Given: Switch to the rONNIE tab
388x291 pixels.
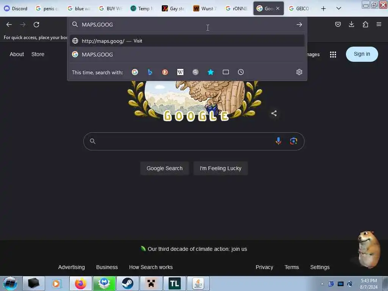Looking at the screenshot, I should [x=236, y=9].
